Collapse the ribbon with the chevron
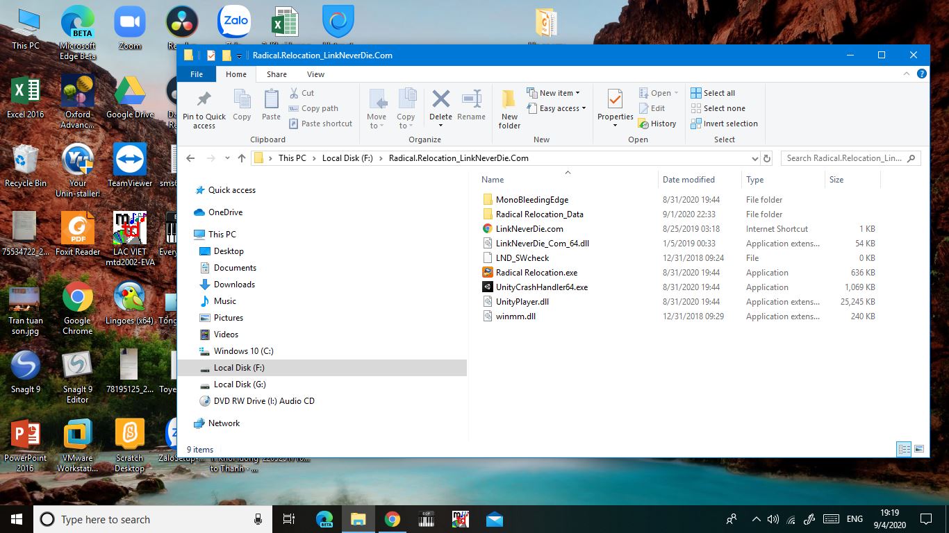This screenshot has width=949, height=533. 907,74
